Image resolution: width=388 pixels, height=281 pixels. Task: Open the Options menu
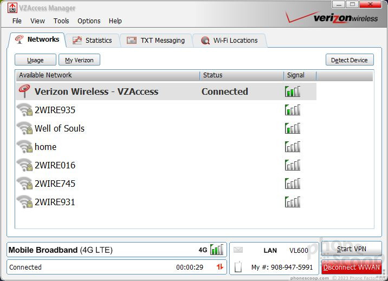tap(89, 21)
